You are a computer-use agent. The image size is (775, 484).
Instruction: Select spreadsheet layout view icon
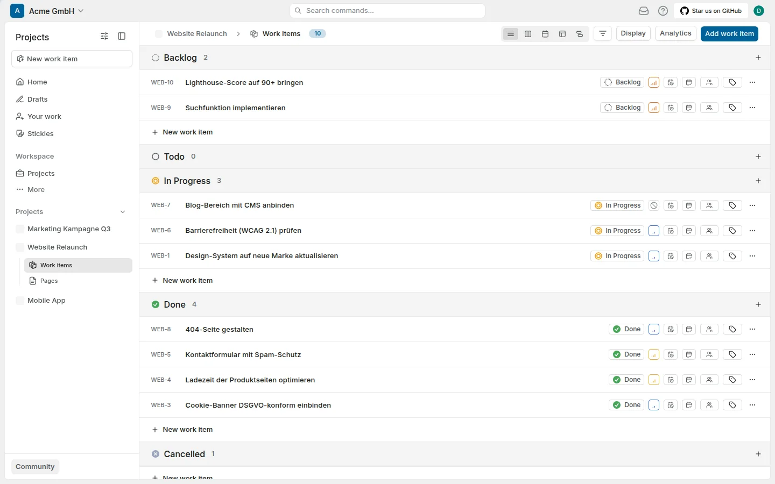pos(562,34)
